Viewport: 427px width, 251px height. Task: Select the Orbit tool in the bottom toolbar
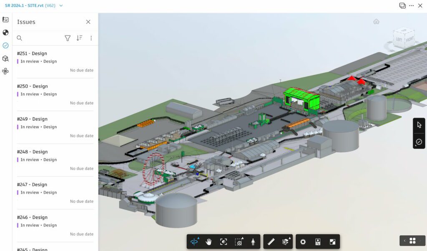click(194, 241)
